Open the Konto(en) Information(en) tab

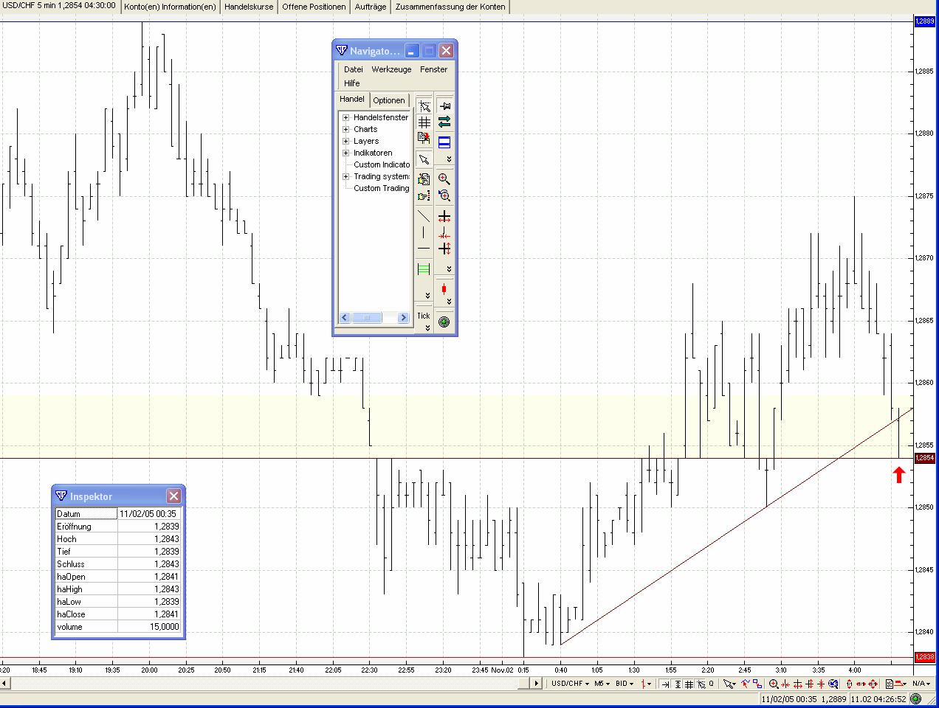(170, 7)
